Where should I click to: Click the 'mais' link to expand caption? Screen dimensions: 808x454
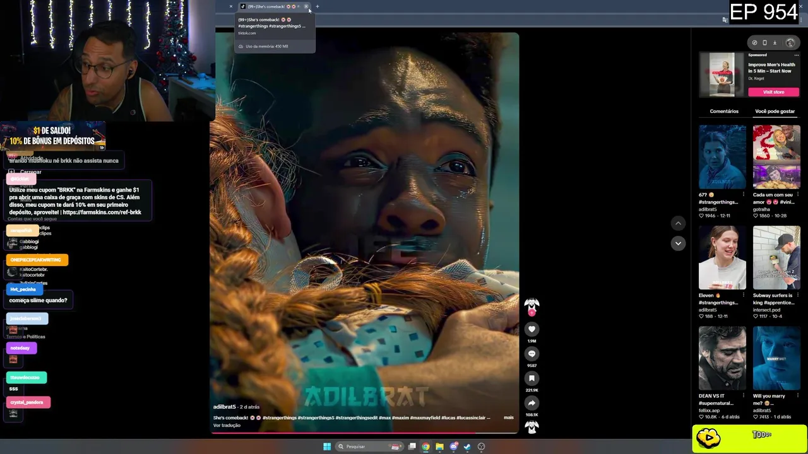click(508, 417)
